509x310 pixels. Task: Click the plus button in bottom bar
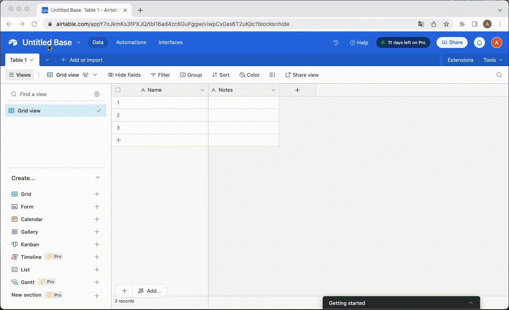(124, 291)
